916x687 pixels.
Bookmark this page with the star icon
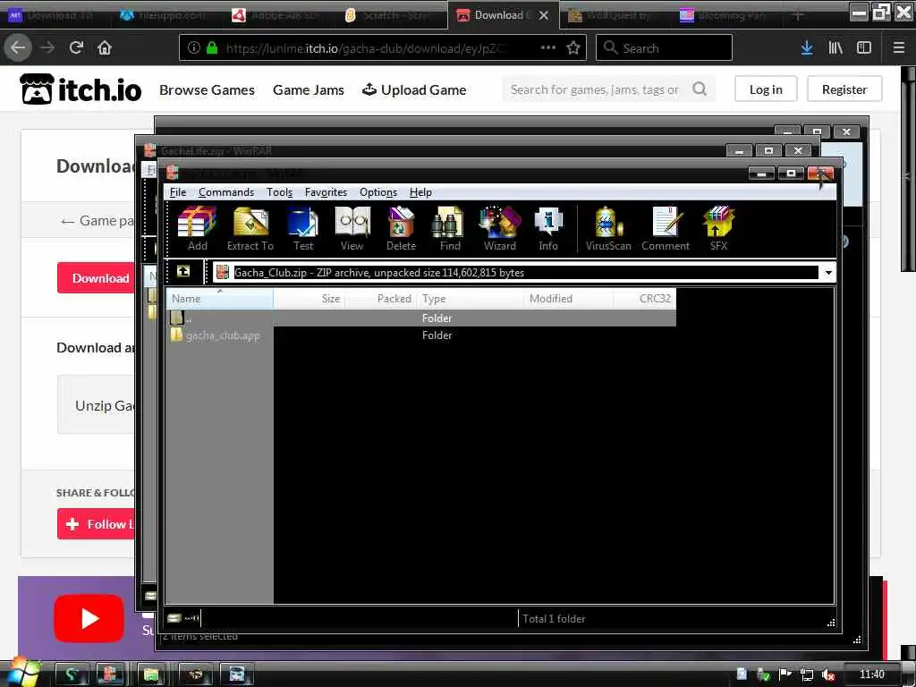[573, 47]
